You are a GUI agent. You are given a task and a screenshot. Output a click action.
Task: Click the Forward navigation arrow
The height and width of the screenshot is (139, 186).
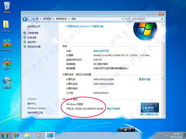(x=30, y=19)
